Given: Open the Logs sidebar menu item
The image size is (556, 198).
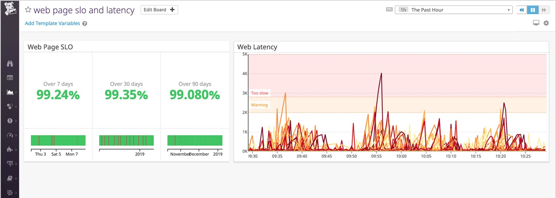Looking at the screenshot, I should click(10, 163).
